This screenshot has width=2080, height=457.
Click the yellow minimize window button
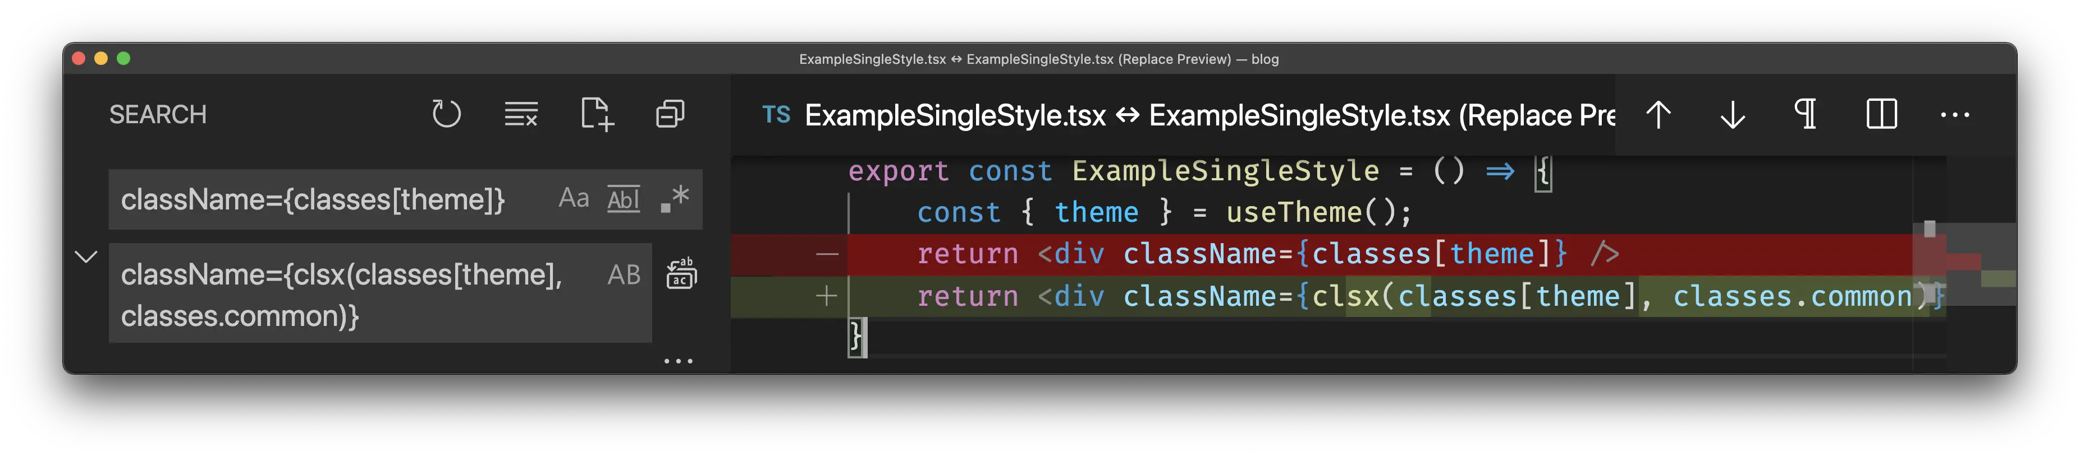pos(101,58)
